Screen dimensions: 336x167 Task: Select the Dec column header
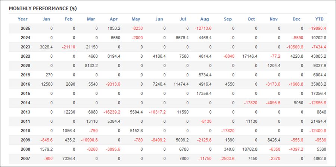tap(297, 19)
